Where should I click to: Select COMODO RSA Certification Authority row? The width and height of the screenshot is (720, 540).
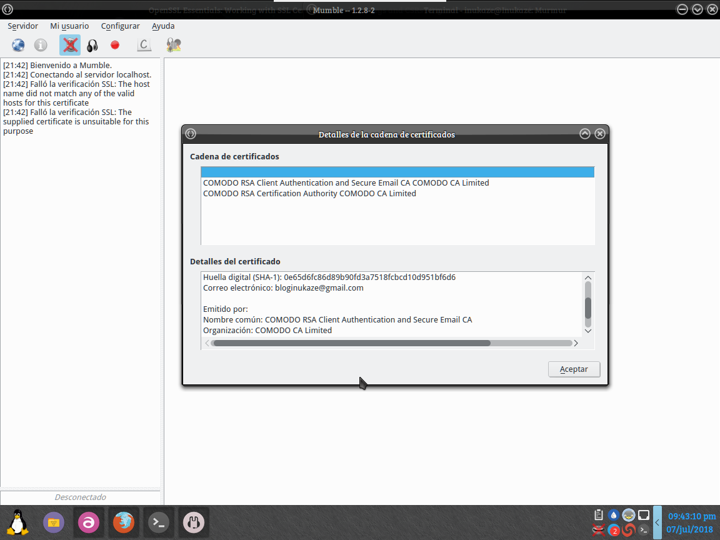(397, 193)
